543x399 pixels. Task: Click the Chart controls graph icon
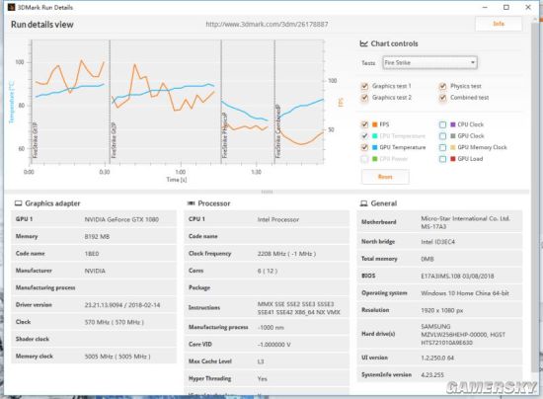[363, 43]
